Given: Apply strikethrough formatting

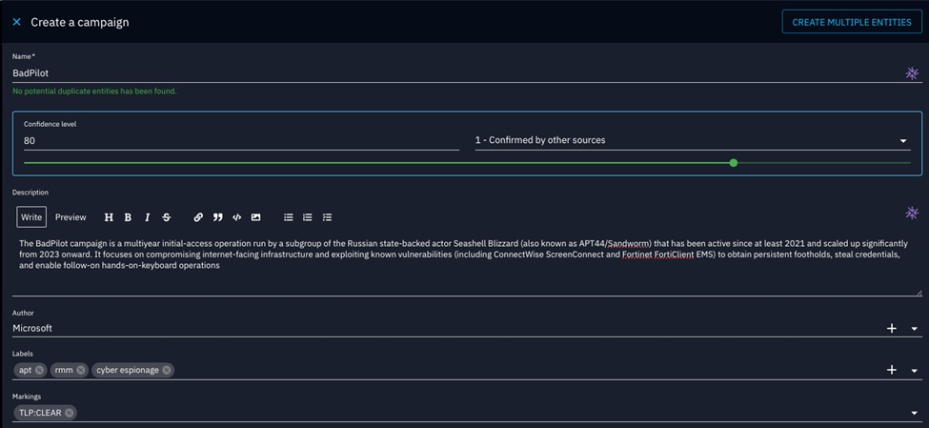Looking at the screenshot, I should (167, 217).
